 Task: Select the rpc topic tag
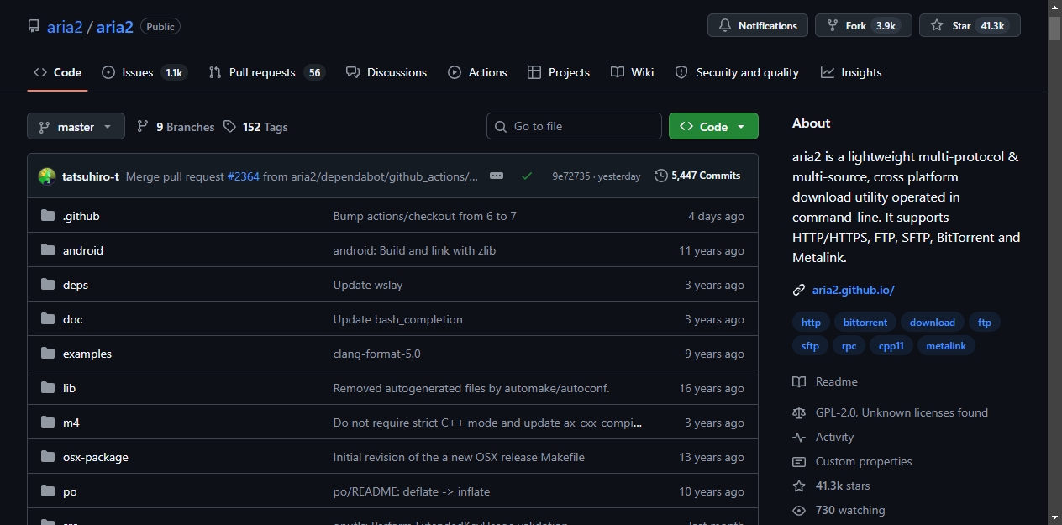[x=849, y=346]
